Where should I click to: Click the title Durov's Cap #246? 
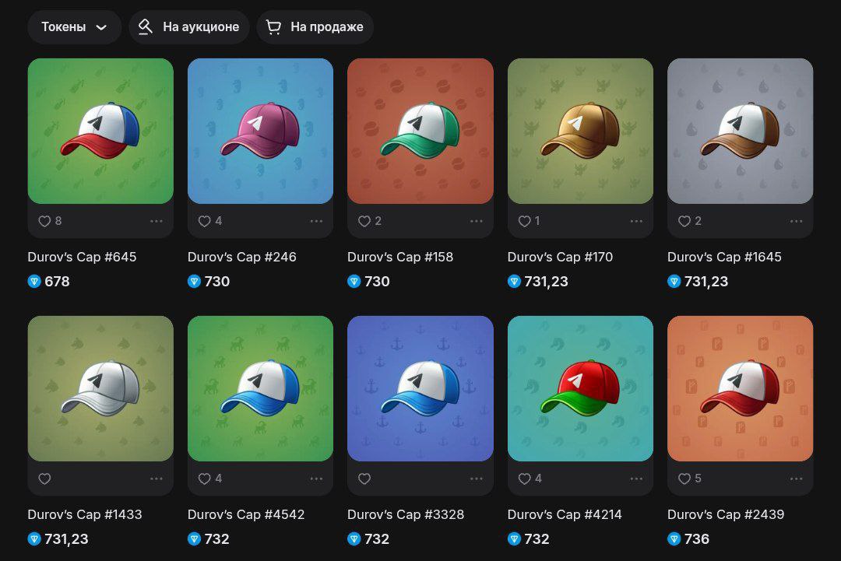click(x=242, y=257)
